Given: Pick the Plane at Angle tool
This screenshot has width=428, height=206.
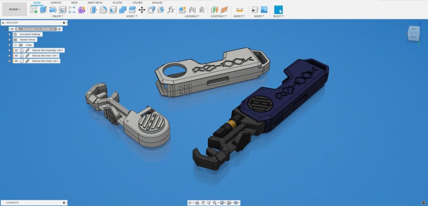Looking at the screenshot, I should pyautogui.click(x=224, y=10).
